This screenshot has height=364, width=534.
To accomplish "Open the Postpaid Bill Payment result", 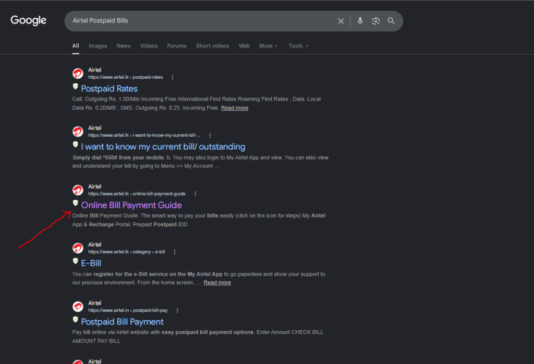I will (122, 322).
